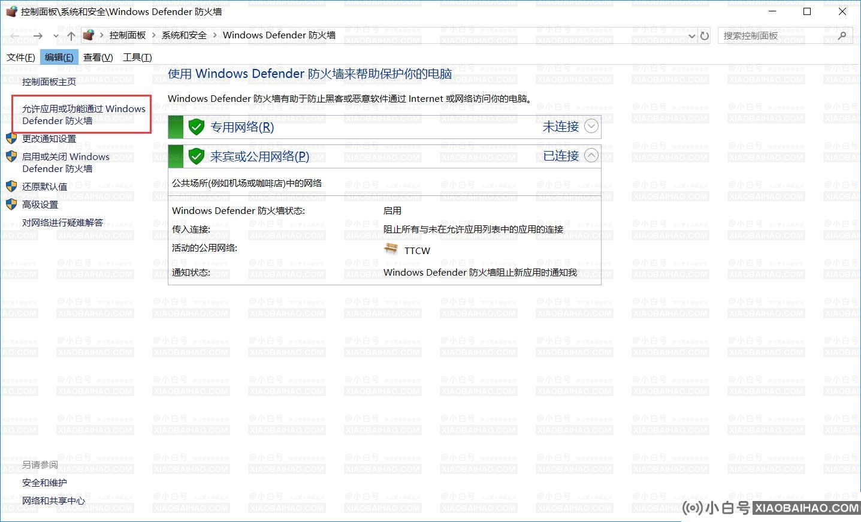Click 控制面板 in the breadcrumb

[x=128, y=35]
